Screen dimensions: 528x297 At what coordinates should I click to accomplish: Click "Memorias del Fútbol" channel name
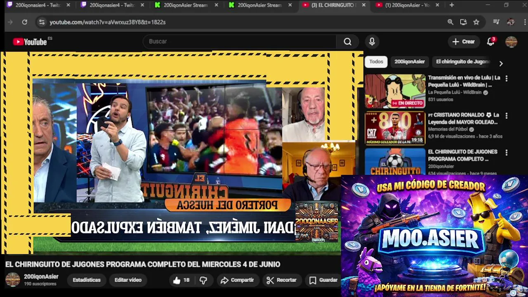(x=448, y=130)
